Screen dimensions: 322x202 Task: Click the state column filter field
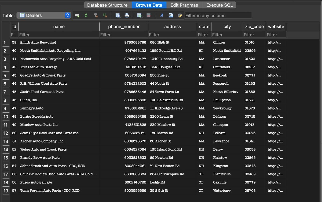pyautogui.click(x=204, y=35)
